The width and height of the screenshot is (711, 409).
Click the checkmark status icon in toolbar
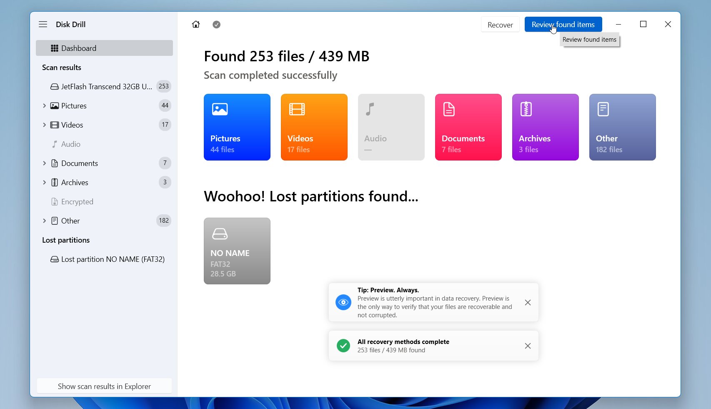pos(216,25)
